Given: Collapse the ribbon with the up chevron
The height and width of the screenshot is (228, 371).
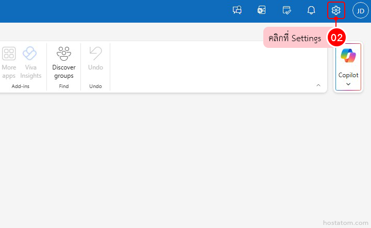Looking at the screenshot, I should tap(318, 85).
